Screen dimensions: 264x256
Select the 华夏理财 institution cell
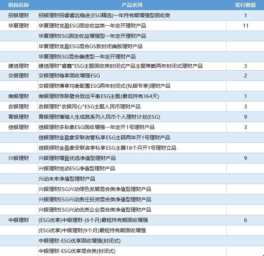(19, 25)
